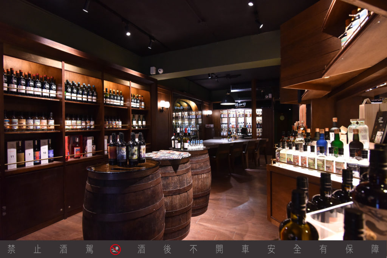Click the character "車" in the banner
Screen dimensions: 387x258
(x=245, y=249)
